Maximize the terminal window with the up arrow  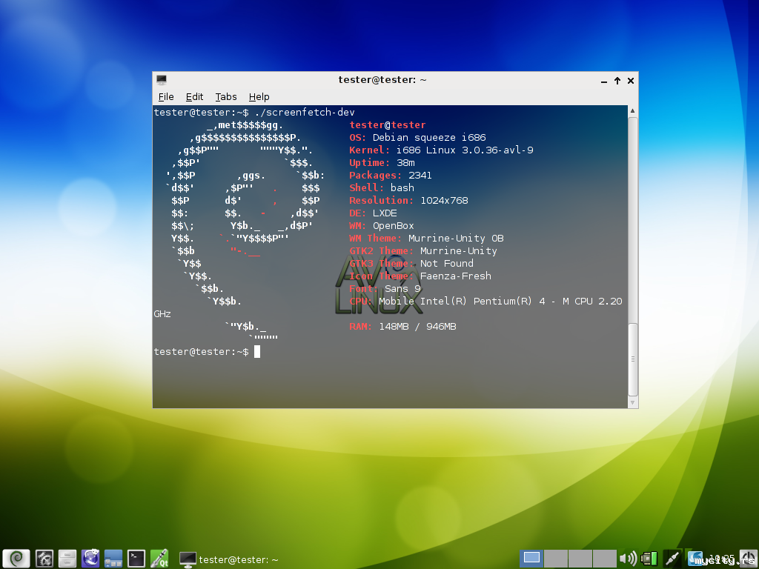point(617,81)
